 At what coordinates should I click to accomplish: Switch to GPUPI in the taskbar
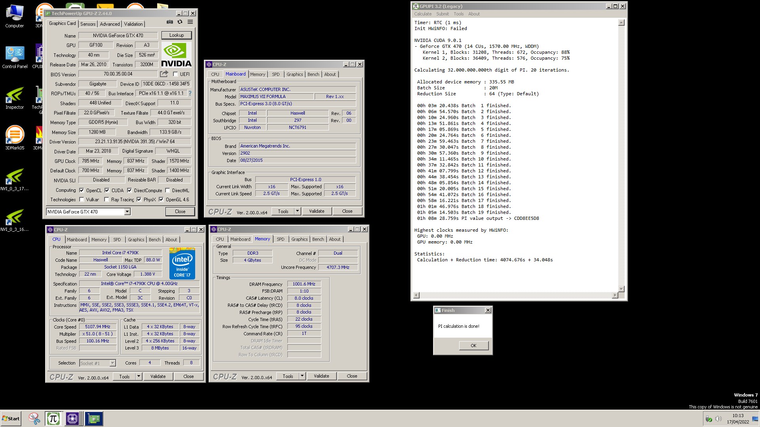coord(53,419)
